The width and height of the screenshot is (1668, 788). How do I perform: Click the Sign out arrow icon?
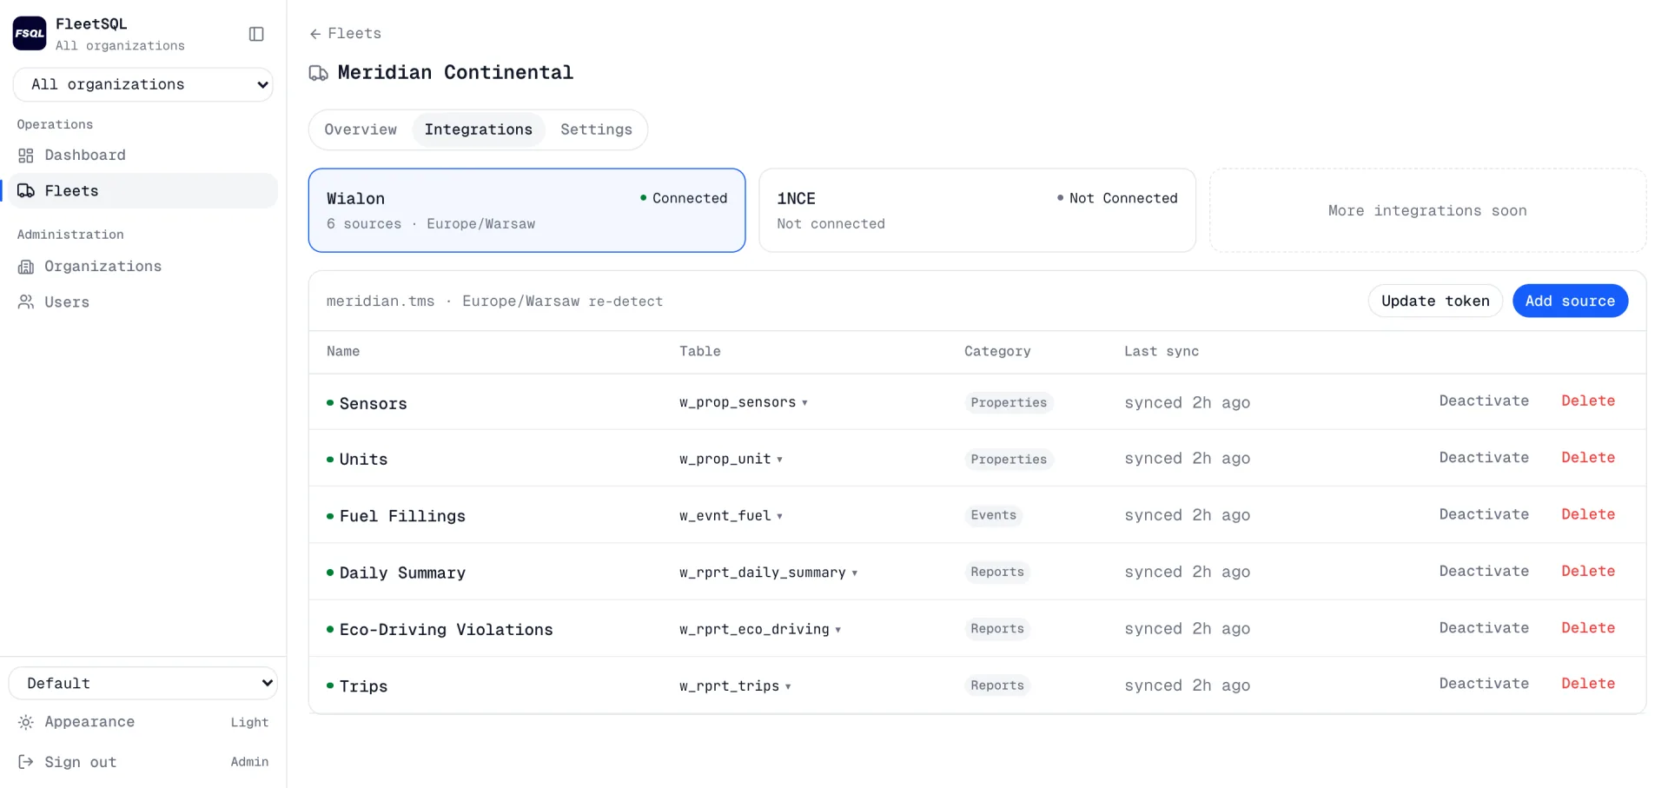tap(26, 762)
